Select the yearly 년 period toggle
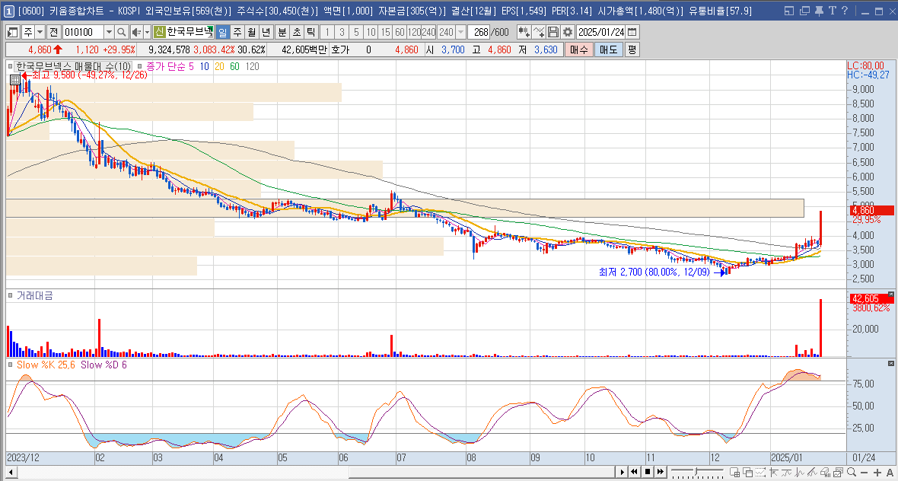Screen dimensions: 898x481 (x=265, y=32)
